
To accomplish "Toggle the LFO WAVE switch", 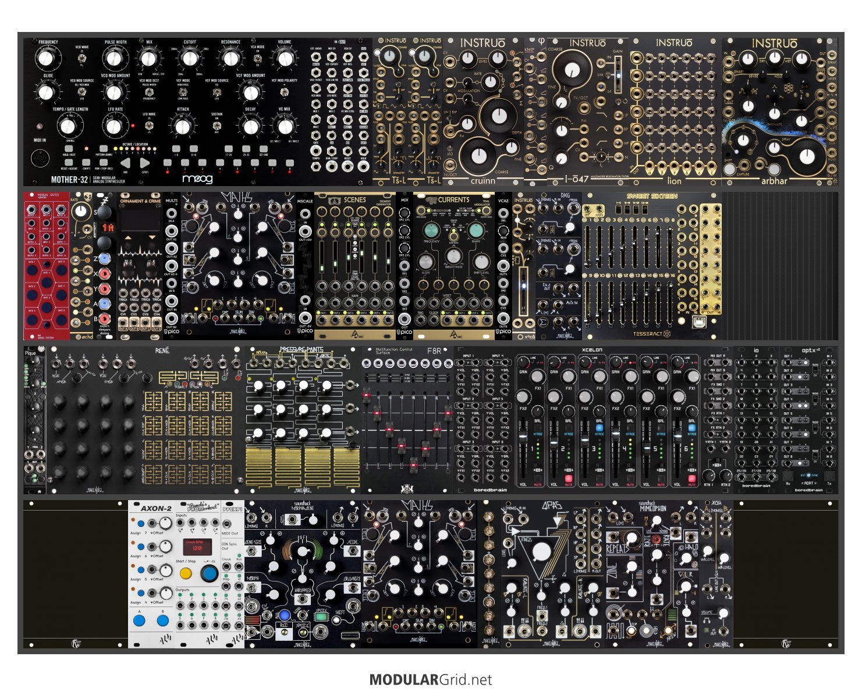I will 148,125.
